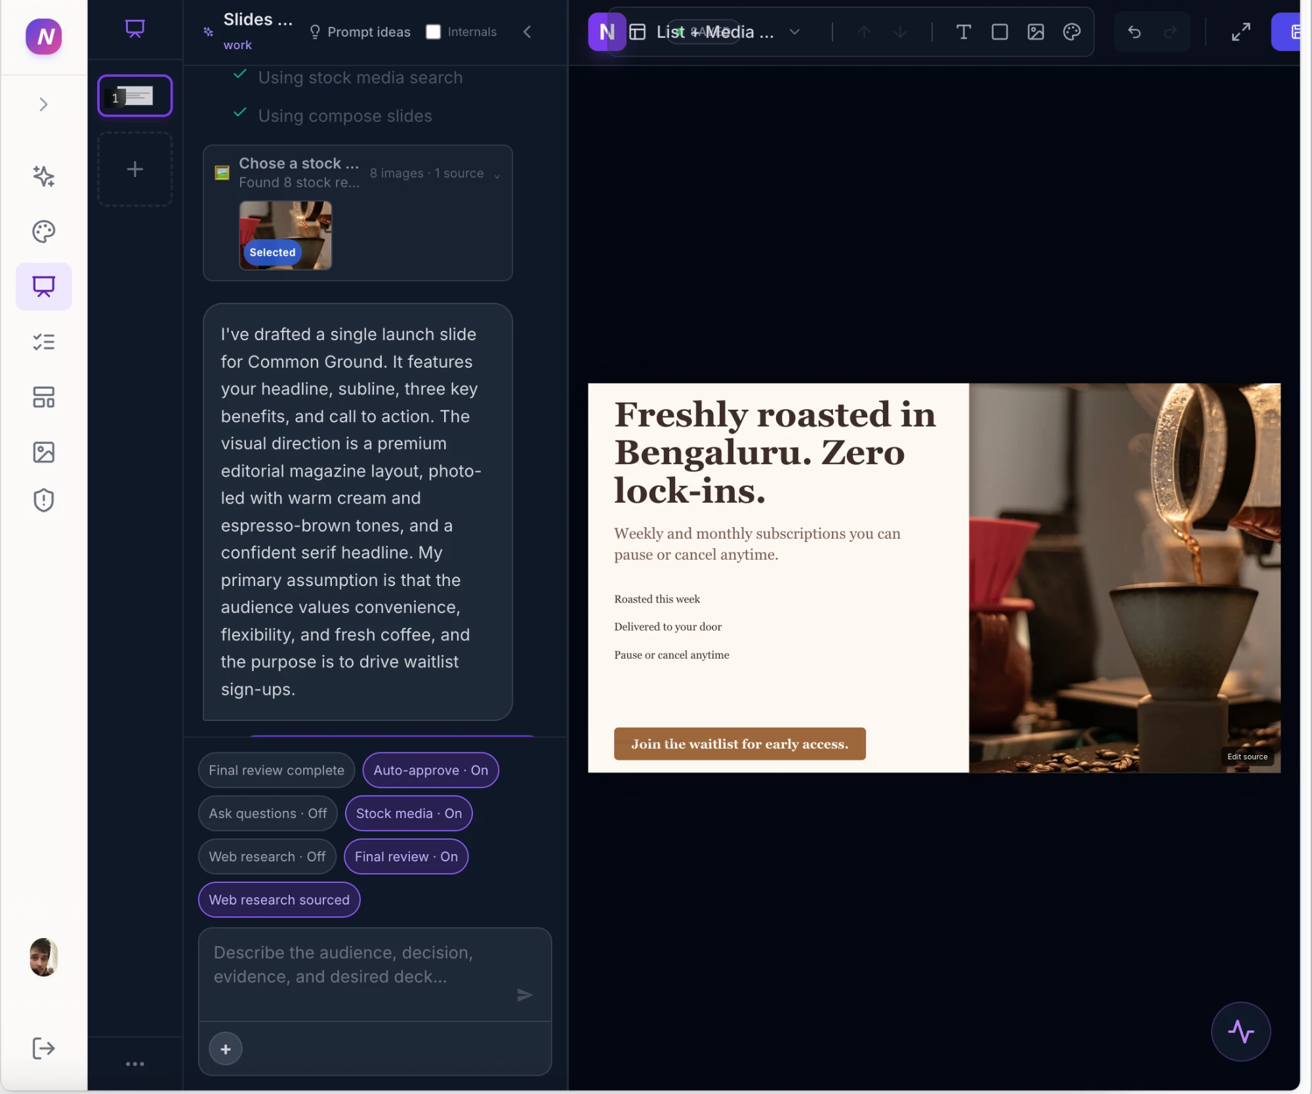This screenshot has height=1094, width=1312.
Task: Click the Selected stock coffee image
Action: coord(285,235)
